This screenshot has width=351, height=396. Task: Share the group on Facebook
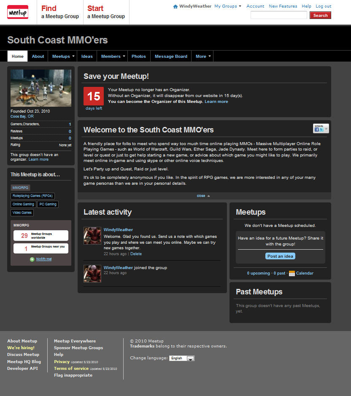[316, 130]
